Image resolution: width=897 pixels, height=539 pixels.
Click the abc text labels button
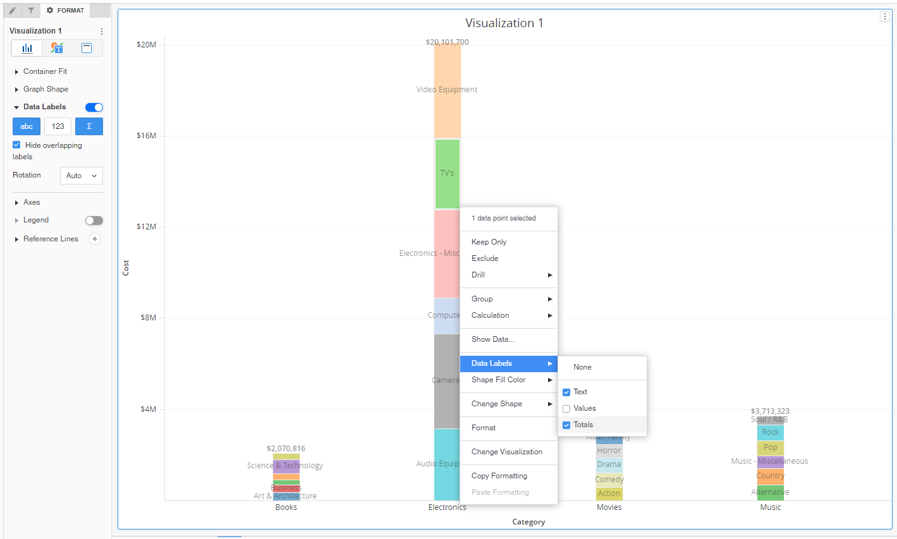pyautogui.click(x=27, y=126)
